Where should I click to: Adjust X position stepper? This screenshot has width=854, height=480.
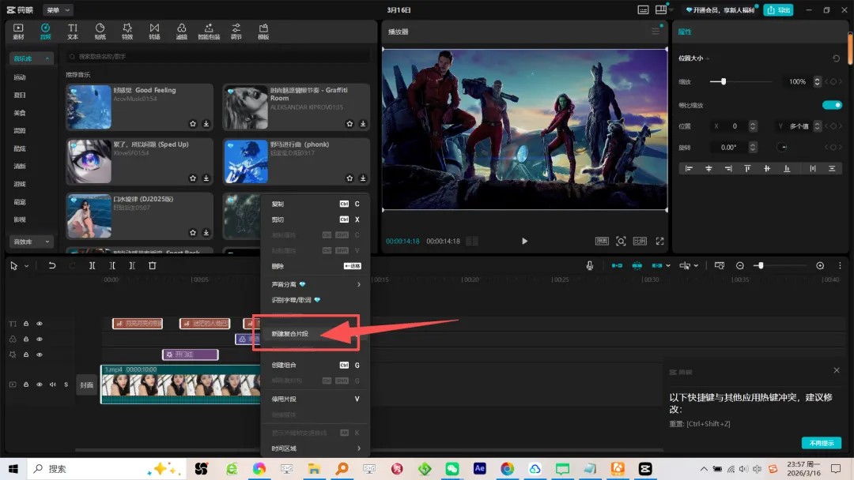753,126
